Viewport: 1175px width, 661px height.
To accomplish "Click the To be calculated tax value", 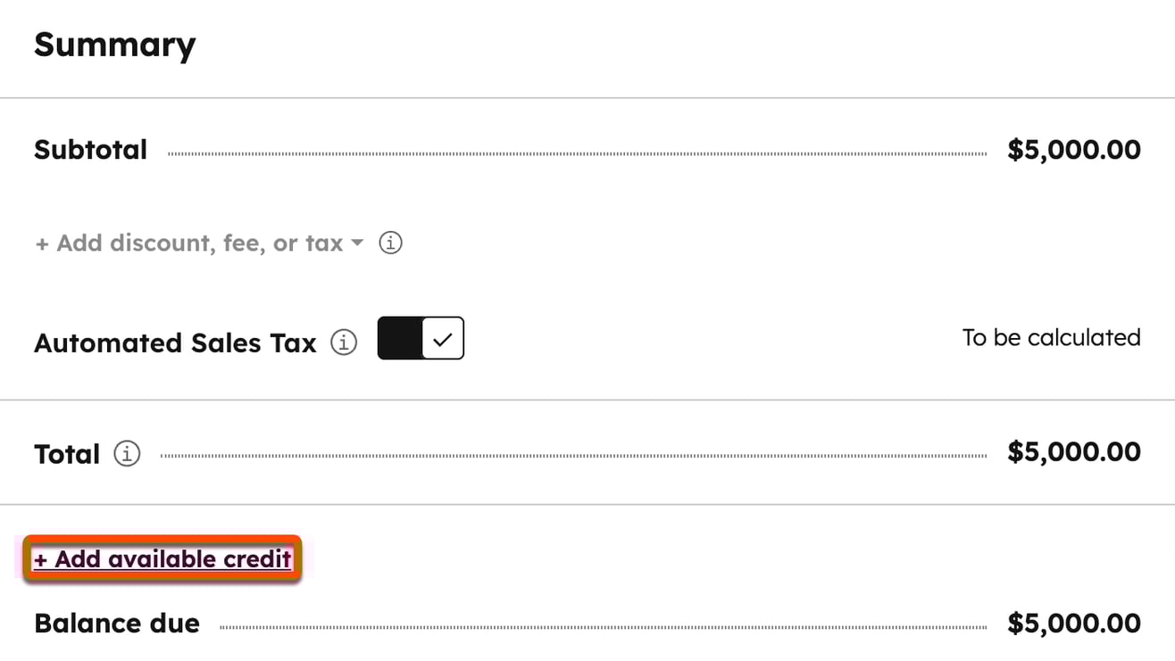I will click(1051, 337).
